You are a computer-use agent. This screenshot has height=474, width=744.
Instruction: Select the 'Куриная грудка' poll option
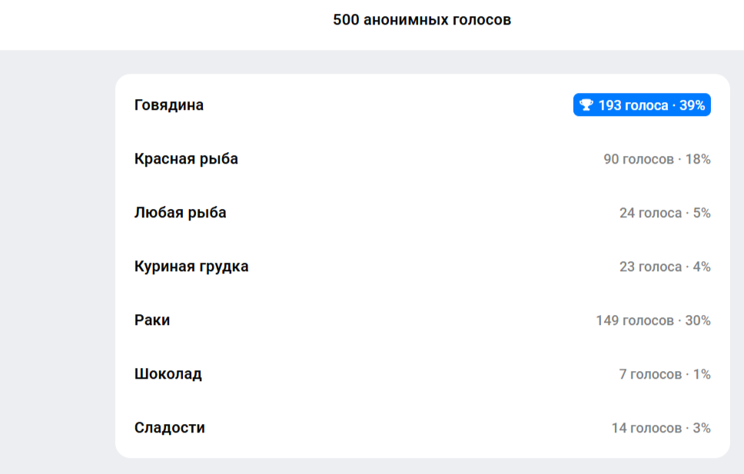tap(191, 266)
